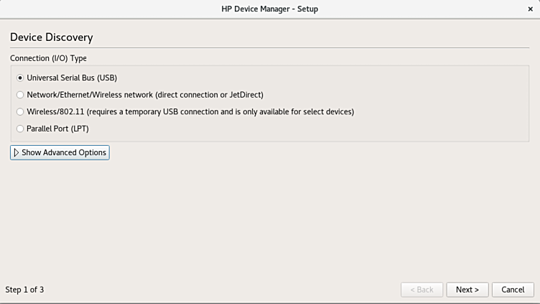
Task: Click the greyed-out < Back button
Action: pyautogui.click(x=421, y=290)
